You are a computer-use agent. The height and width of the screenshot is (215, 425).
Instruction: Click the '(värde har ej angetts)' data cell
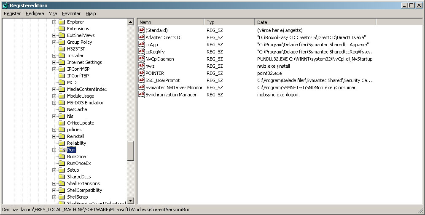[x=280, y=30]
